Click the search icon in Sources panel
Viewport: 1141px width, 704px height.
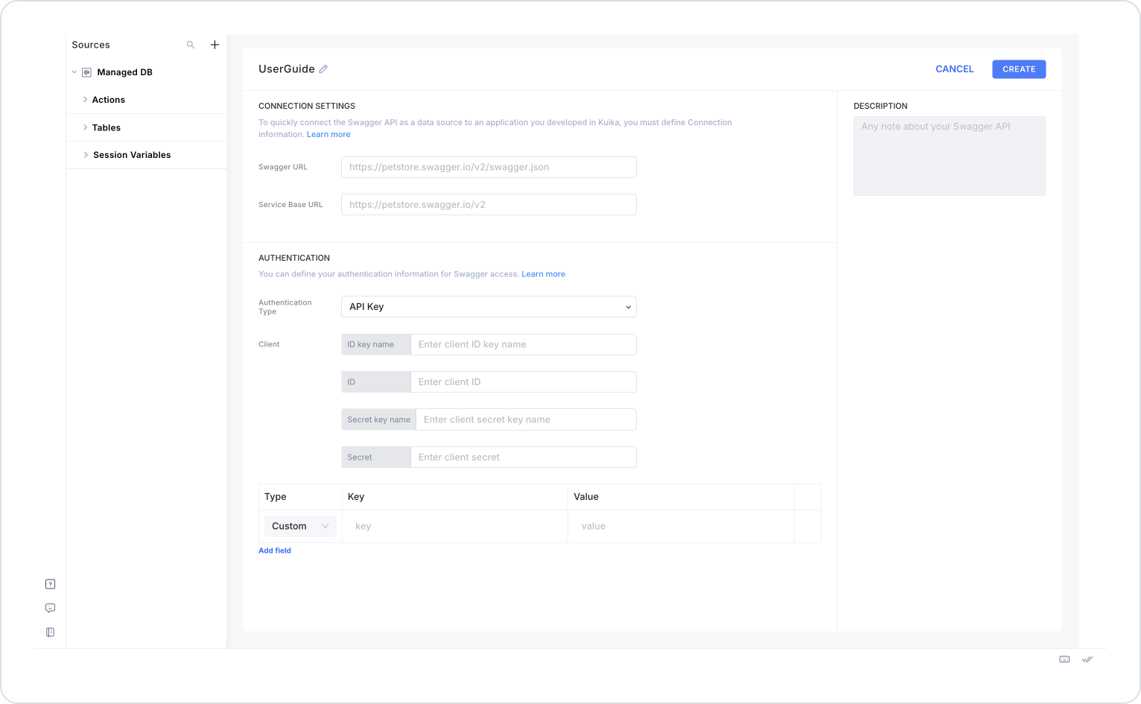191,45
